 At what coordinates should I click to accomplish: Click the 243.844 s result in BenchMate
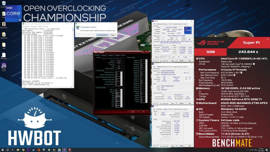pyautogui.click(x=248, y=52)
